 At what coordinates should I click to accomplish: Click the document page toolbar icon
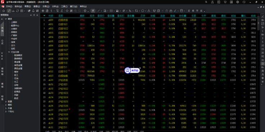[47, 11]
